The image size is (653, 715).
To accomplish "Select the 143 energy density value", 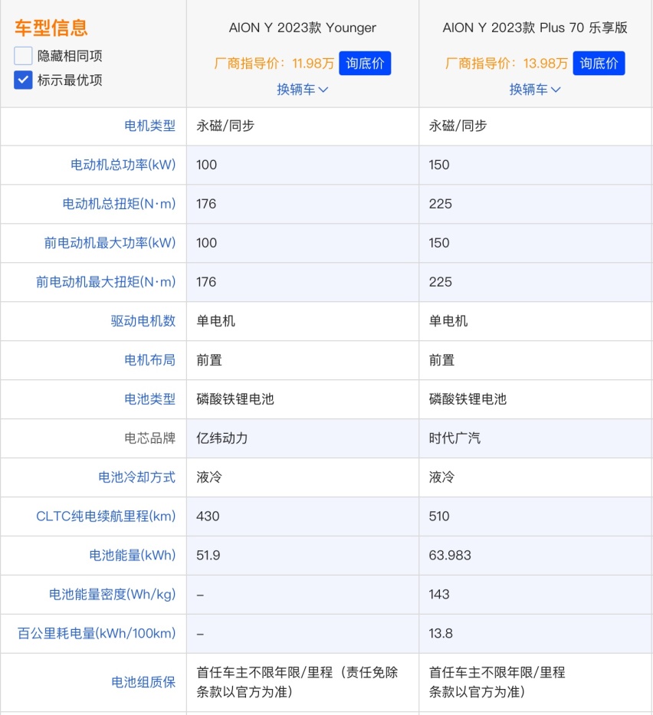I will point(439,594).
